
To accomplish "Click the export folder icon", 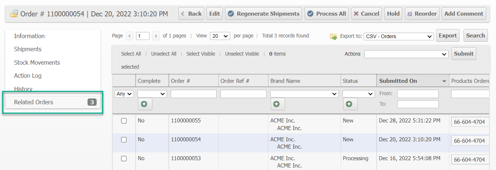I will point(333,36).
